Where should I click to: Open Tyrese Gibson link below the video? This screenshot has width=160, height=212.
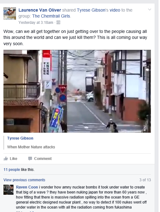click(x=20, y=138)
